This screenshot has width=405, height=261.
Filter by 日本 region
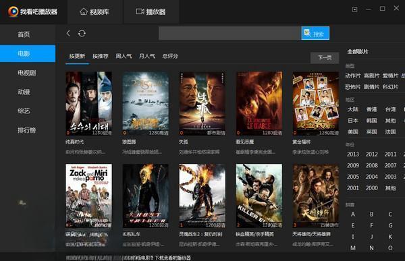(353, 121)
